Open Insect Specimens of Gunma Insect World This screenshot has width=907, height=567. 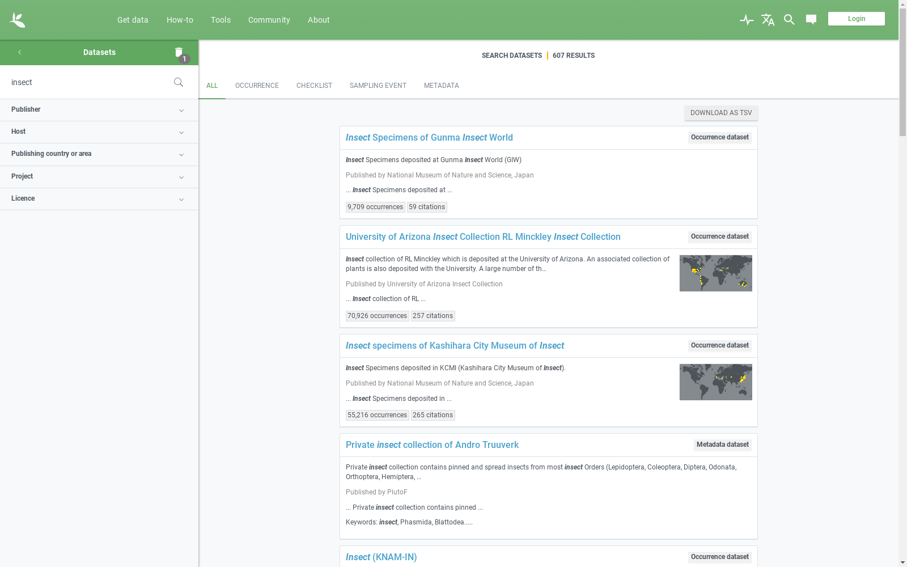[429, 138]
